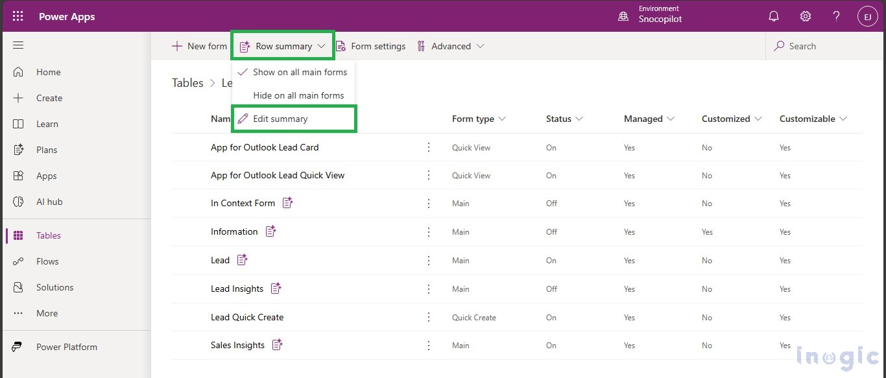
Task: Click the Home house icon
Action: [18, 72]
